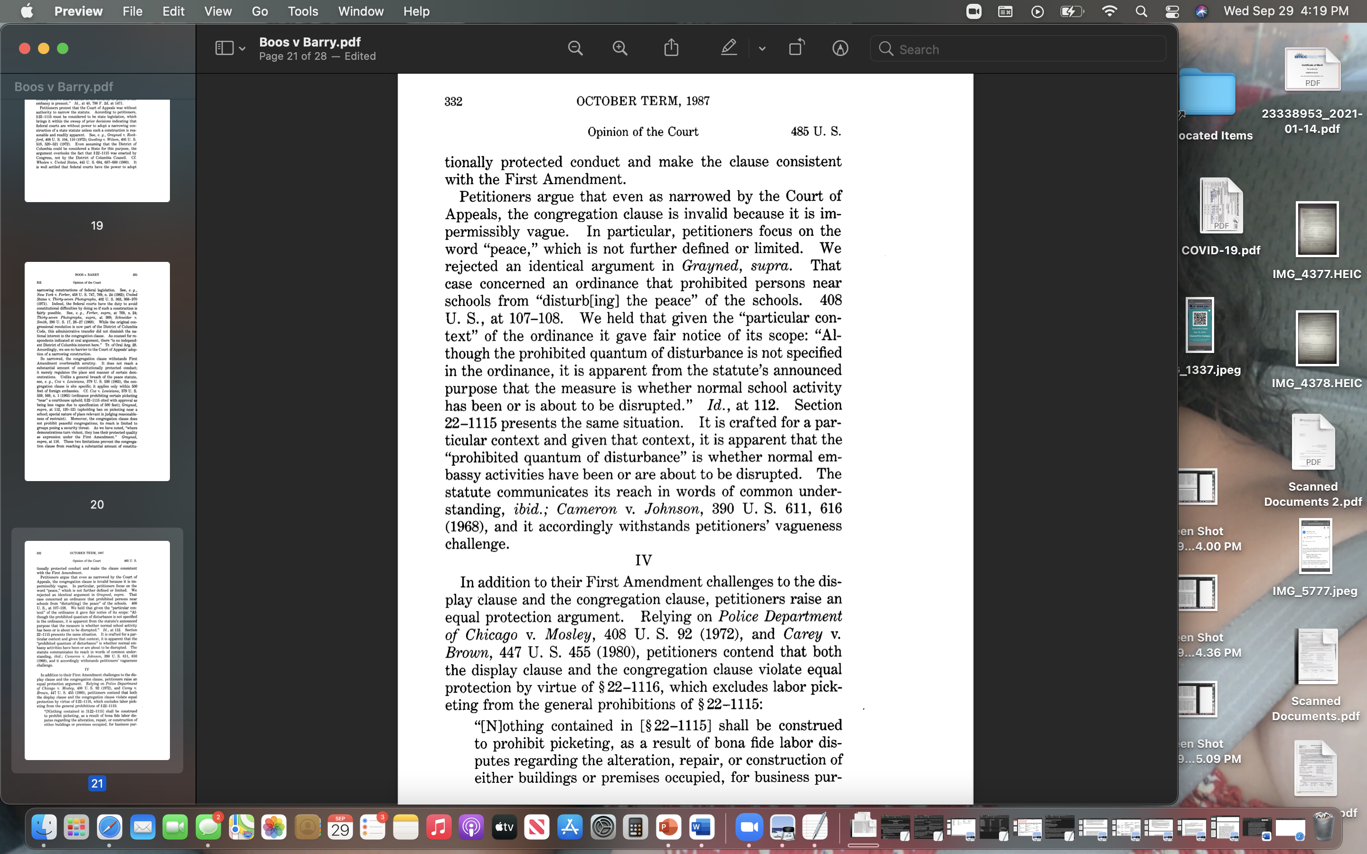Screen dimensions: 1367x854
Task: Rotate the current page
Action: (x=796, y=48)
